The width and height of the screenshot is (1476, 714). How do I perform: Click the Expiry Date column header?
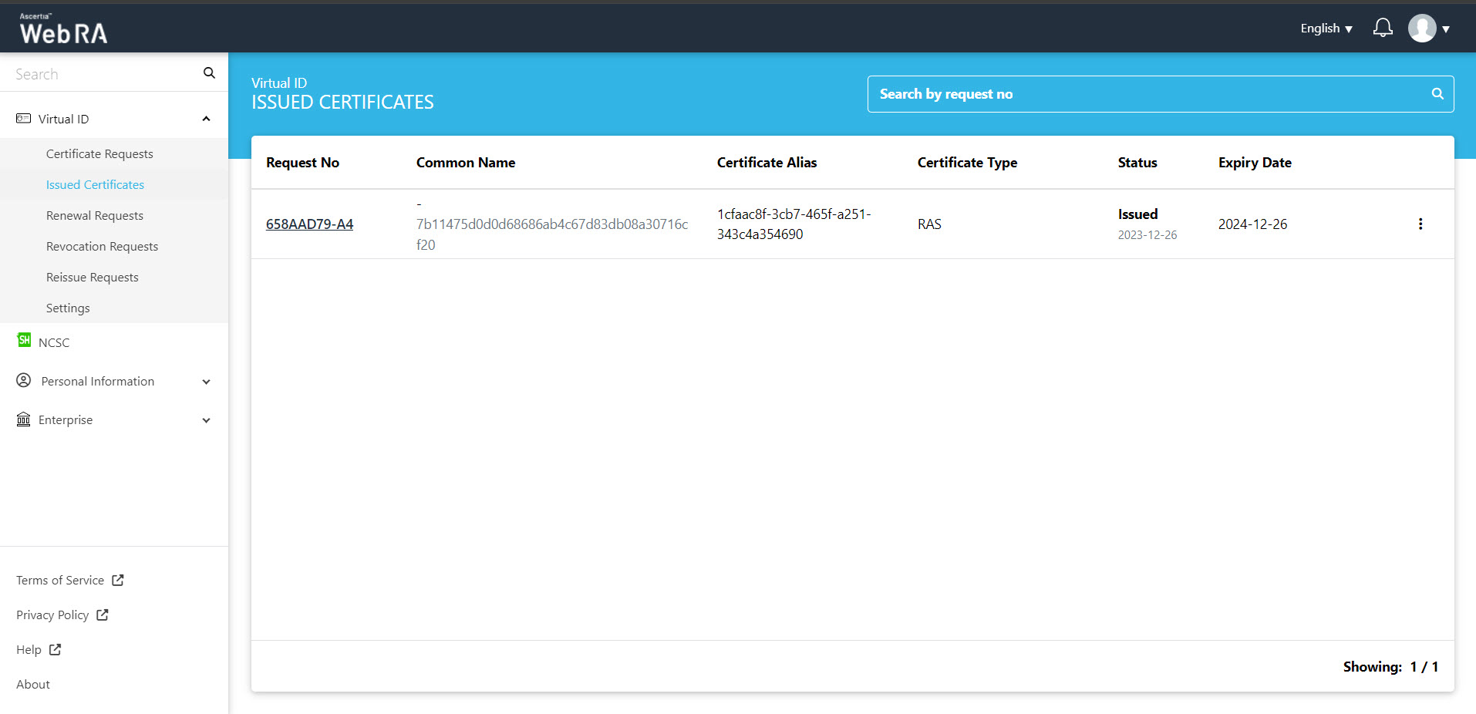[x=1255, y=163]
